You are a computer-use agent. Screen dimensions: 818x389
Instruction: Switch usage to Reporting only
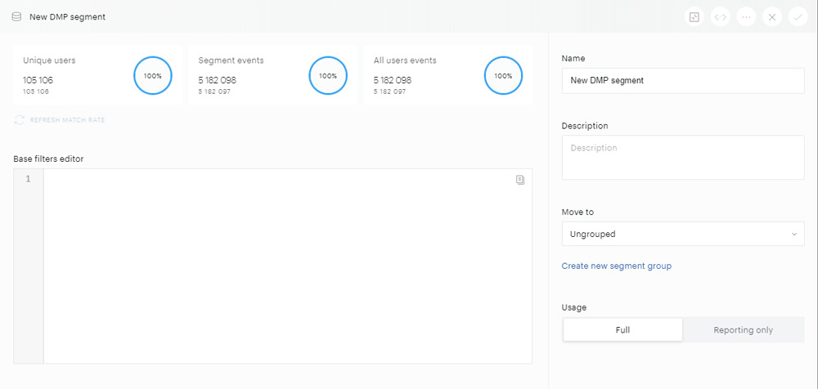coord(743,329)
